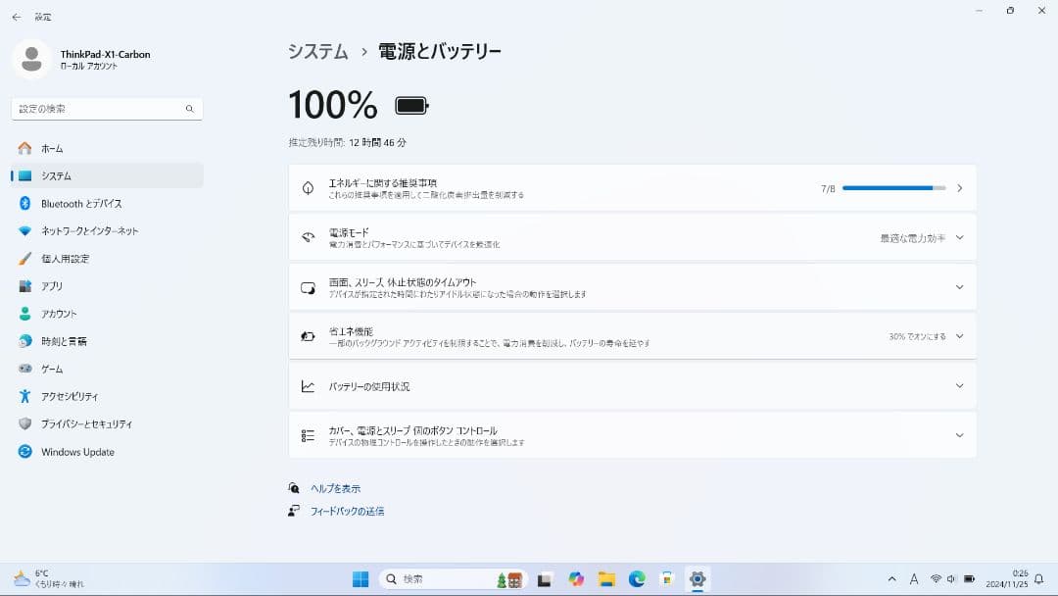Image resolution: width=1058 pixels, height=596 pixels.
Task: Expand the バッテリーの使用状況 section
Action: point(960,386)
